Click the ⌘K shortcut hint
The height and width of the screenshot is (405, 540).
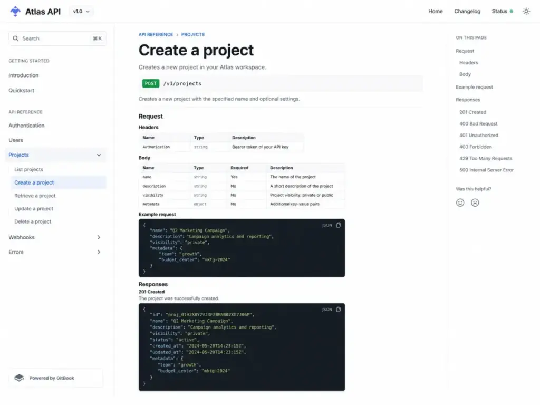point(97,38)
